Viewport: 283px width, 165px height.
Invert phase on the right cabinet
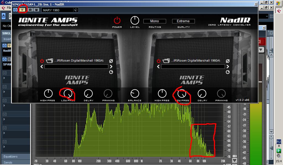(228, 61)
